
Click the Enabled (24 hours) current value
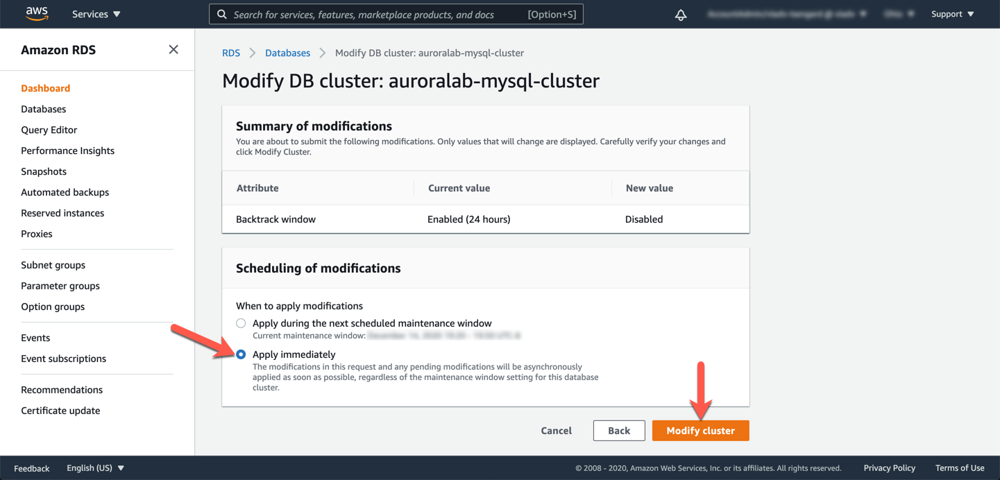469,219
